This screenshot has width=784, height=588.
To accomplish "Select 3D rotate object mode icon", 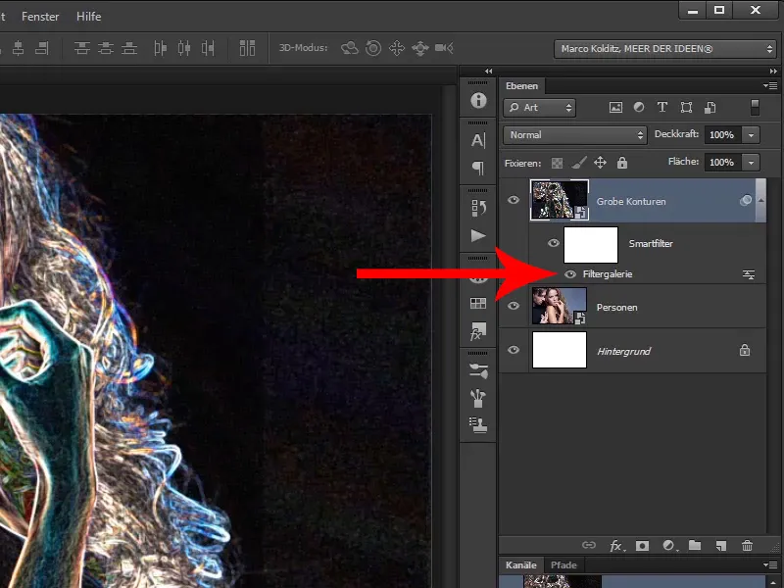I will click(350, 48).
